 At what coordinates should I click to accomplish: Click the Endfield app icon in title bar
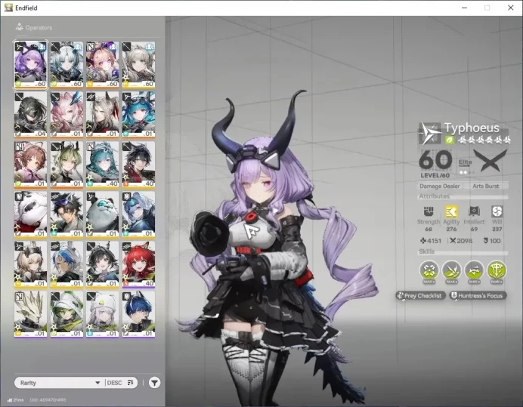8,8
